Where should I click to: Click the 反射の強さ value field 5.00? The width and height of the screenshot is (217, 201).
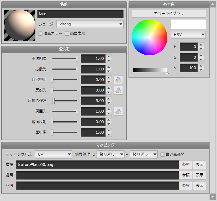[x=93, y=101]
